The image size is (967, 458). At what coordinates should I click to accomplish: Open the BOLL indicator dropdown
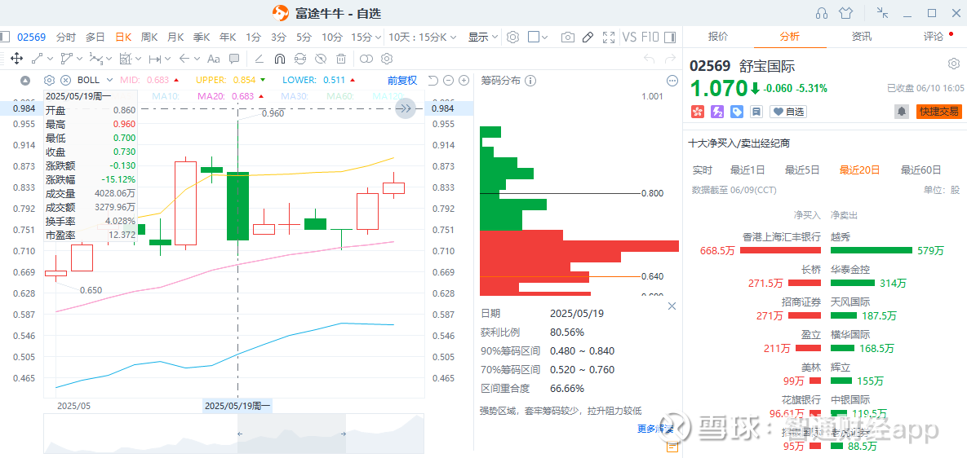tap(110, 80)
